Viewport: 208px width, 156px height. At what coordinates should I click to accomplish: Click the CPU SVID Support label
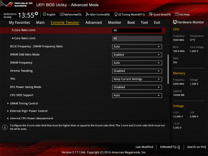[22, 95]
